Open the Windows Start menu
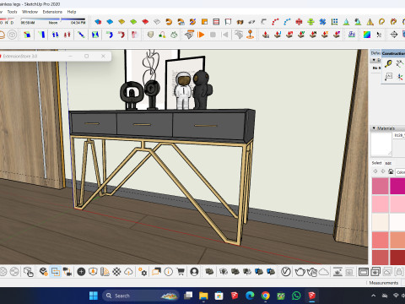 pos(94,296)
